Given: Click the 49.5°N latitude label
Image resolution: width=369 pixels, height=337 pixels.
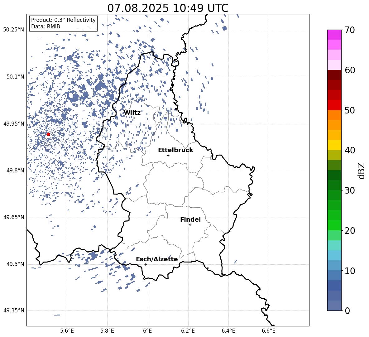Looking at the screenshot, I should coord(15,264).
